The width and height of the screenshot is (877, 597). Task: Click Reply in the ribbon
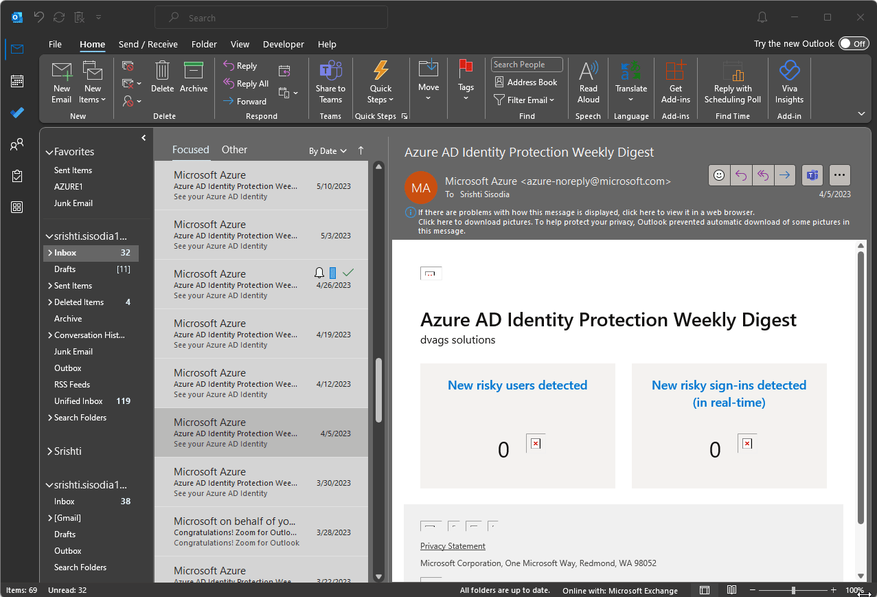240,66
